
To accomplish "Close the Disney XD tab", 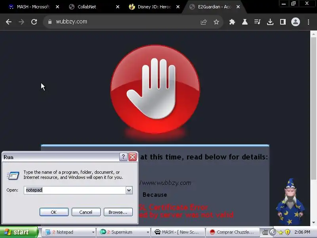I will click(x=178, y=7).
